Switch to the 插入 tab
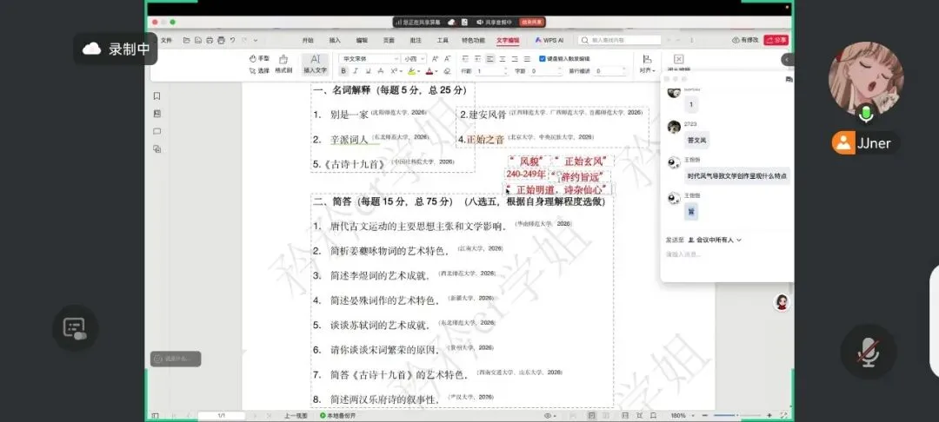Viewport: 939px width, 422px height. (x=335, y=40)
